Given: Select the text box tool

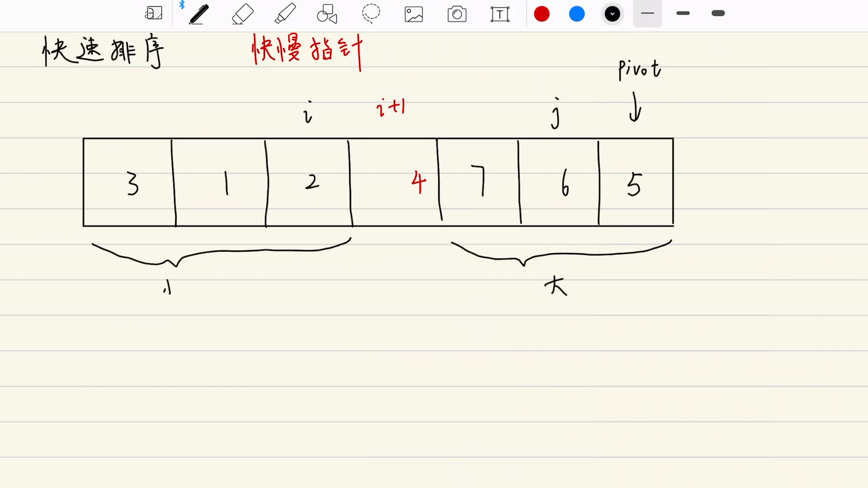Looking at the screenshot, I should 500,14.
